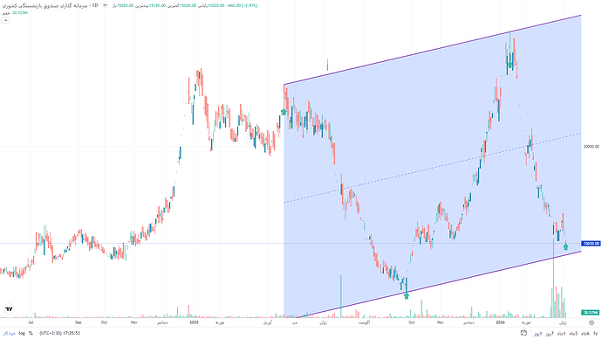Click the Sep label on the time axis

point(79,322)
